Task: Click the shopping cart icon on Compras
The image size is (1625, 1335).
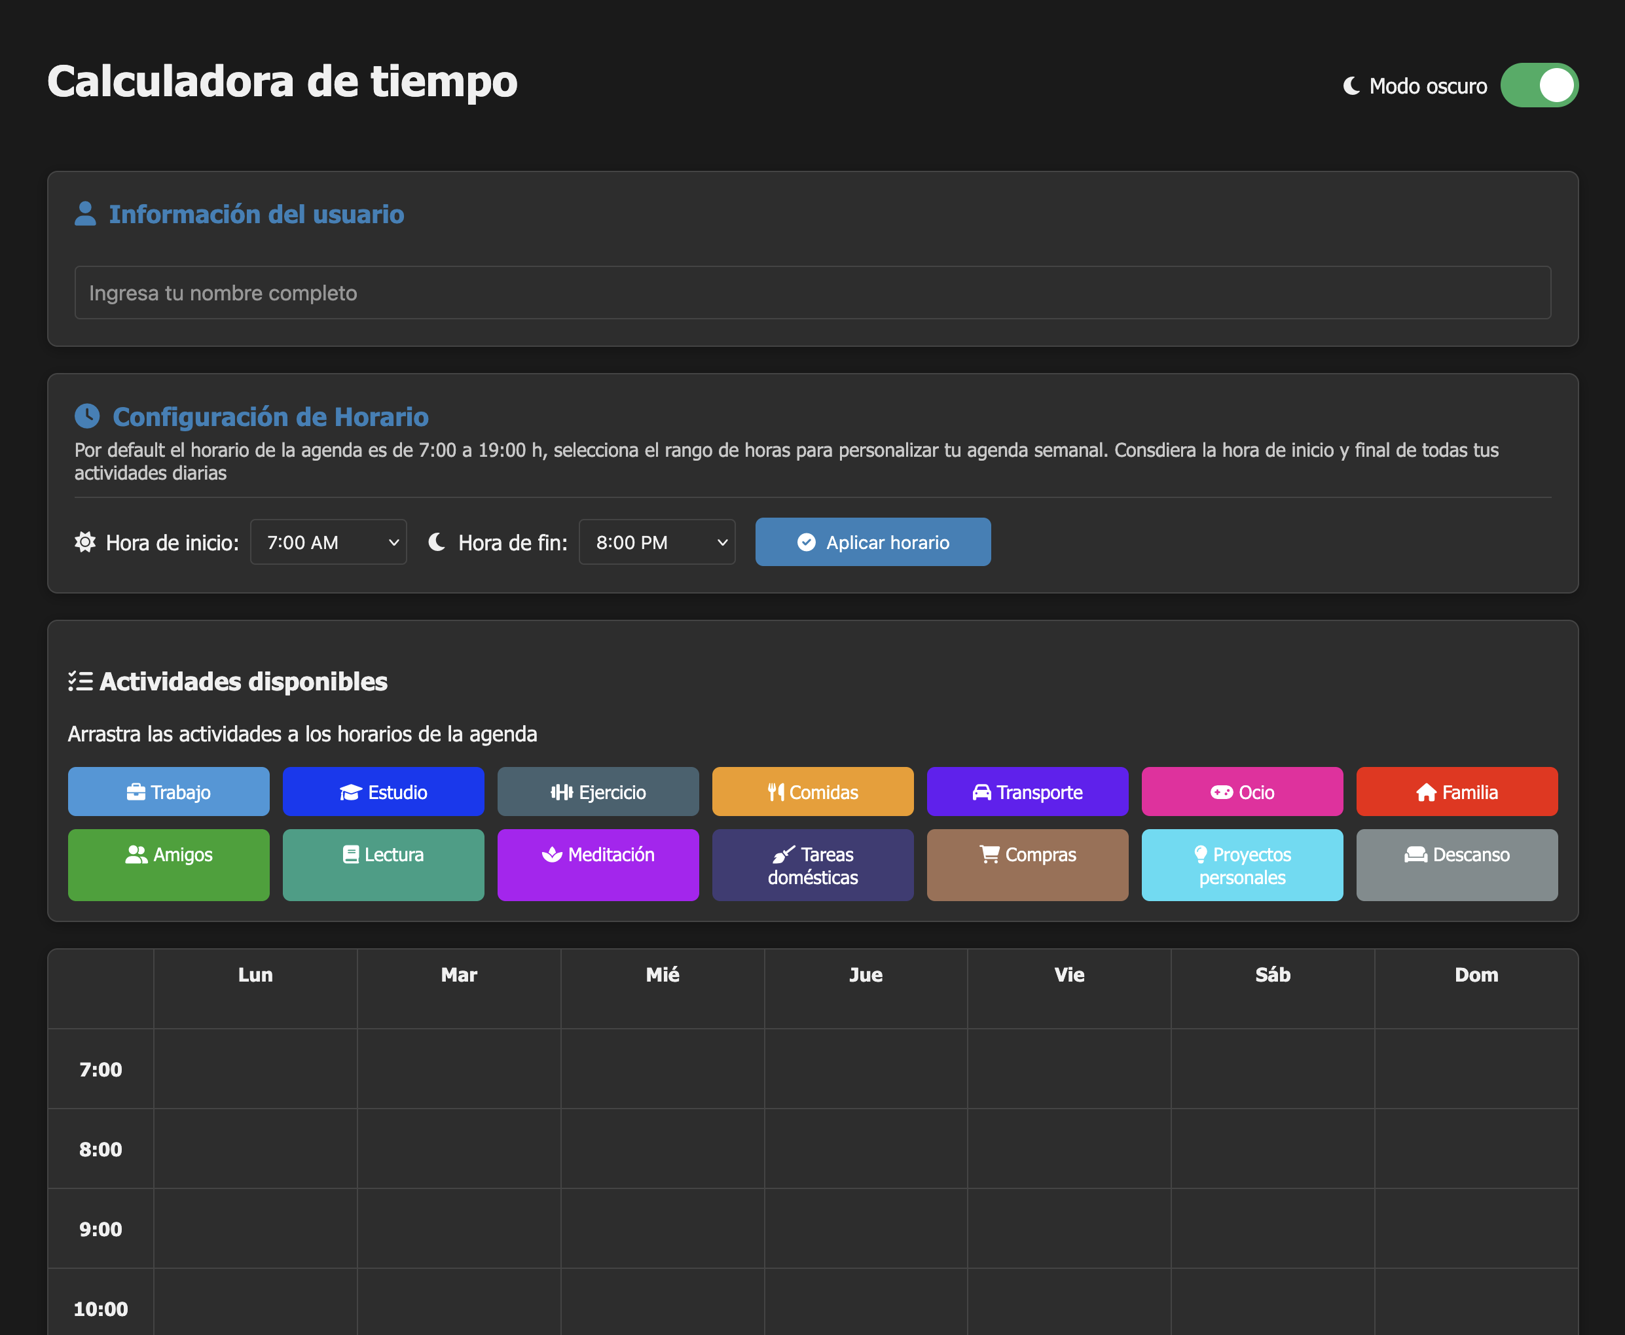Action: tap(989, 855)
